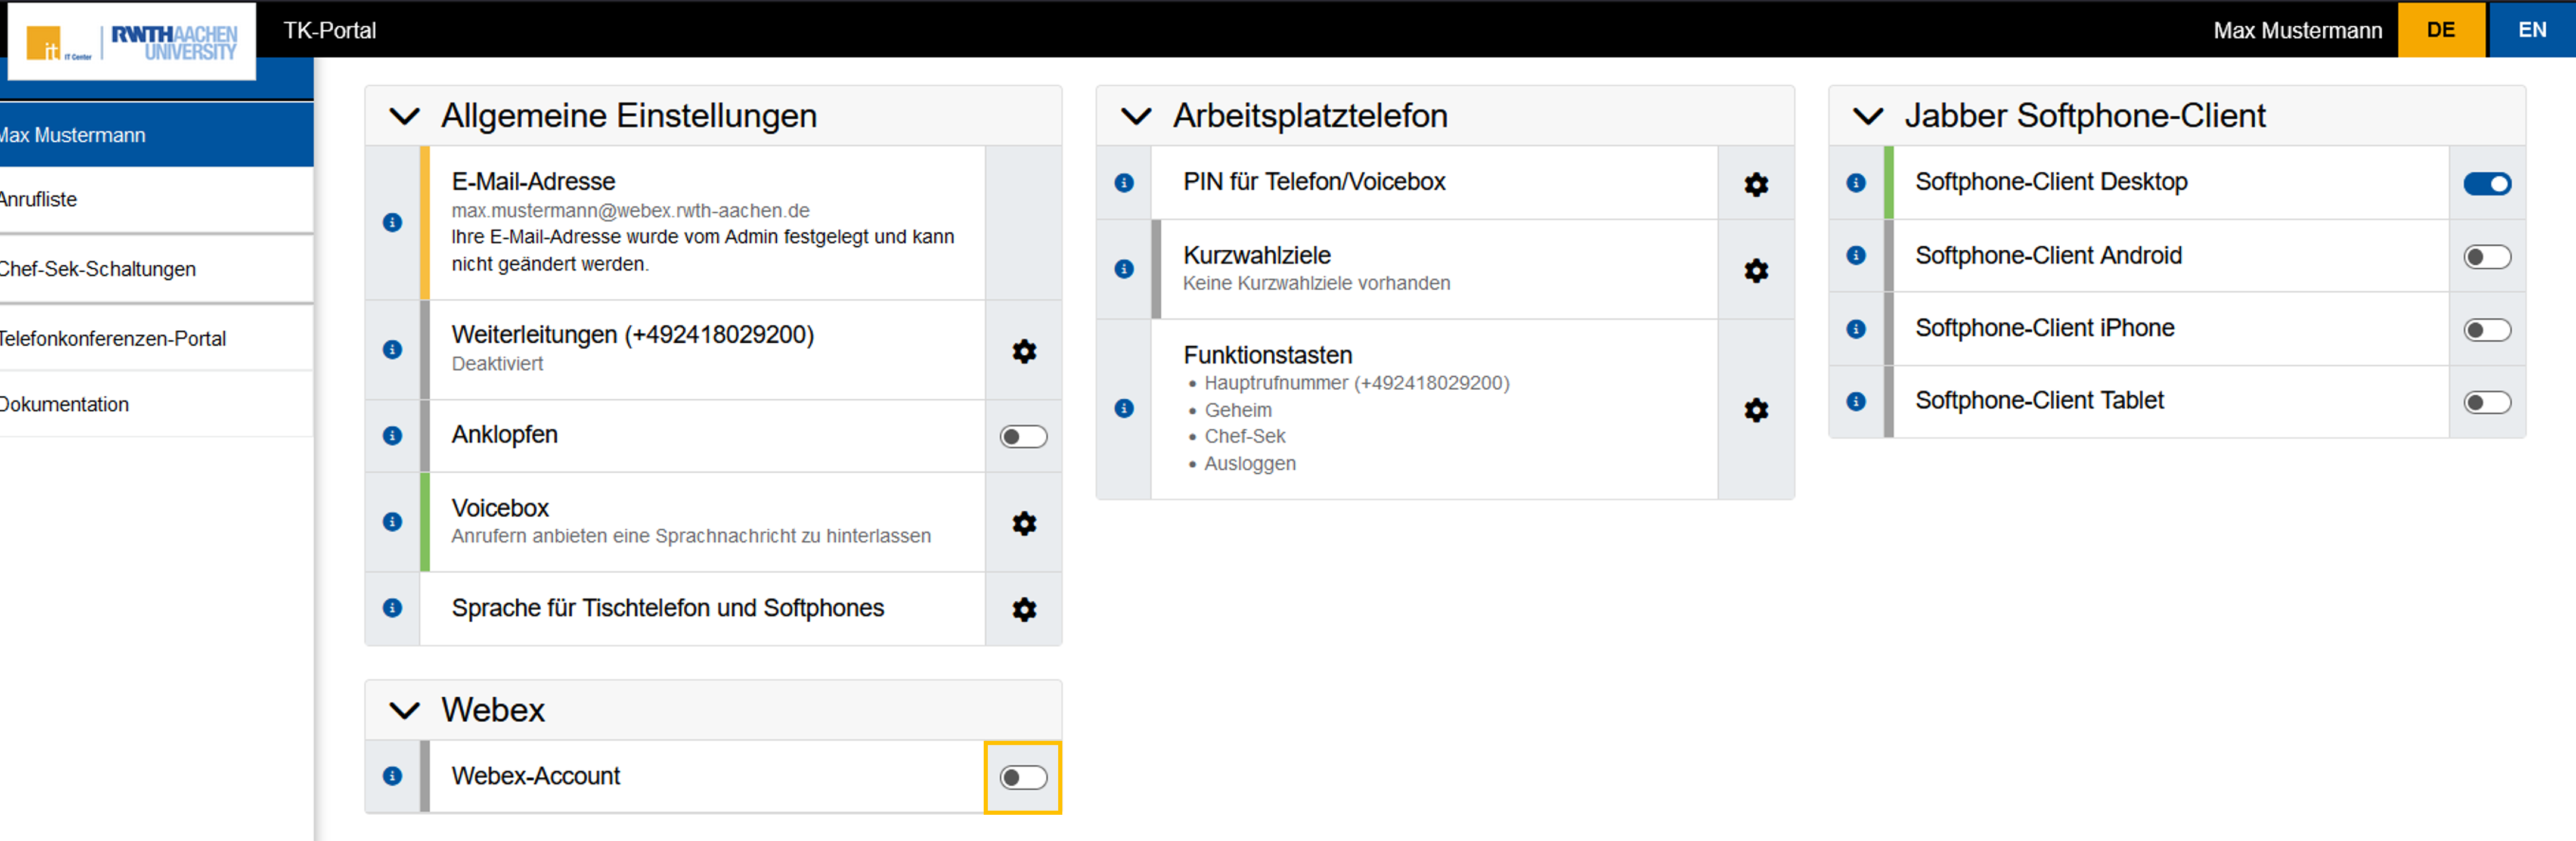
Task: Click info icon next to Webex-Account
Action: 392,776
